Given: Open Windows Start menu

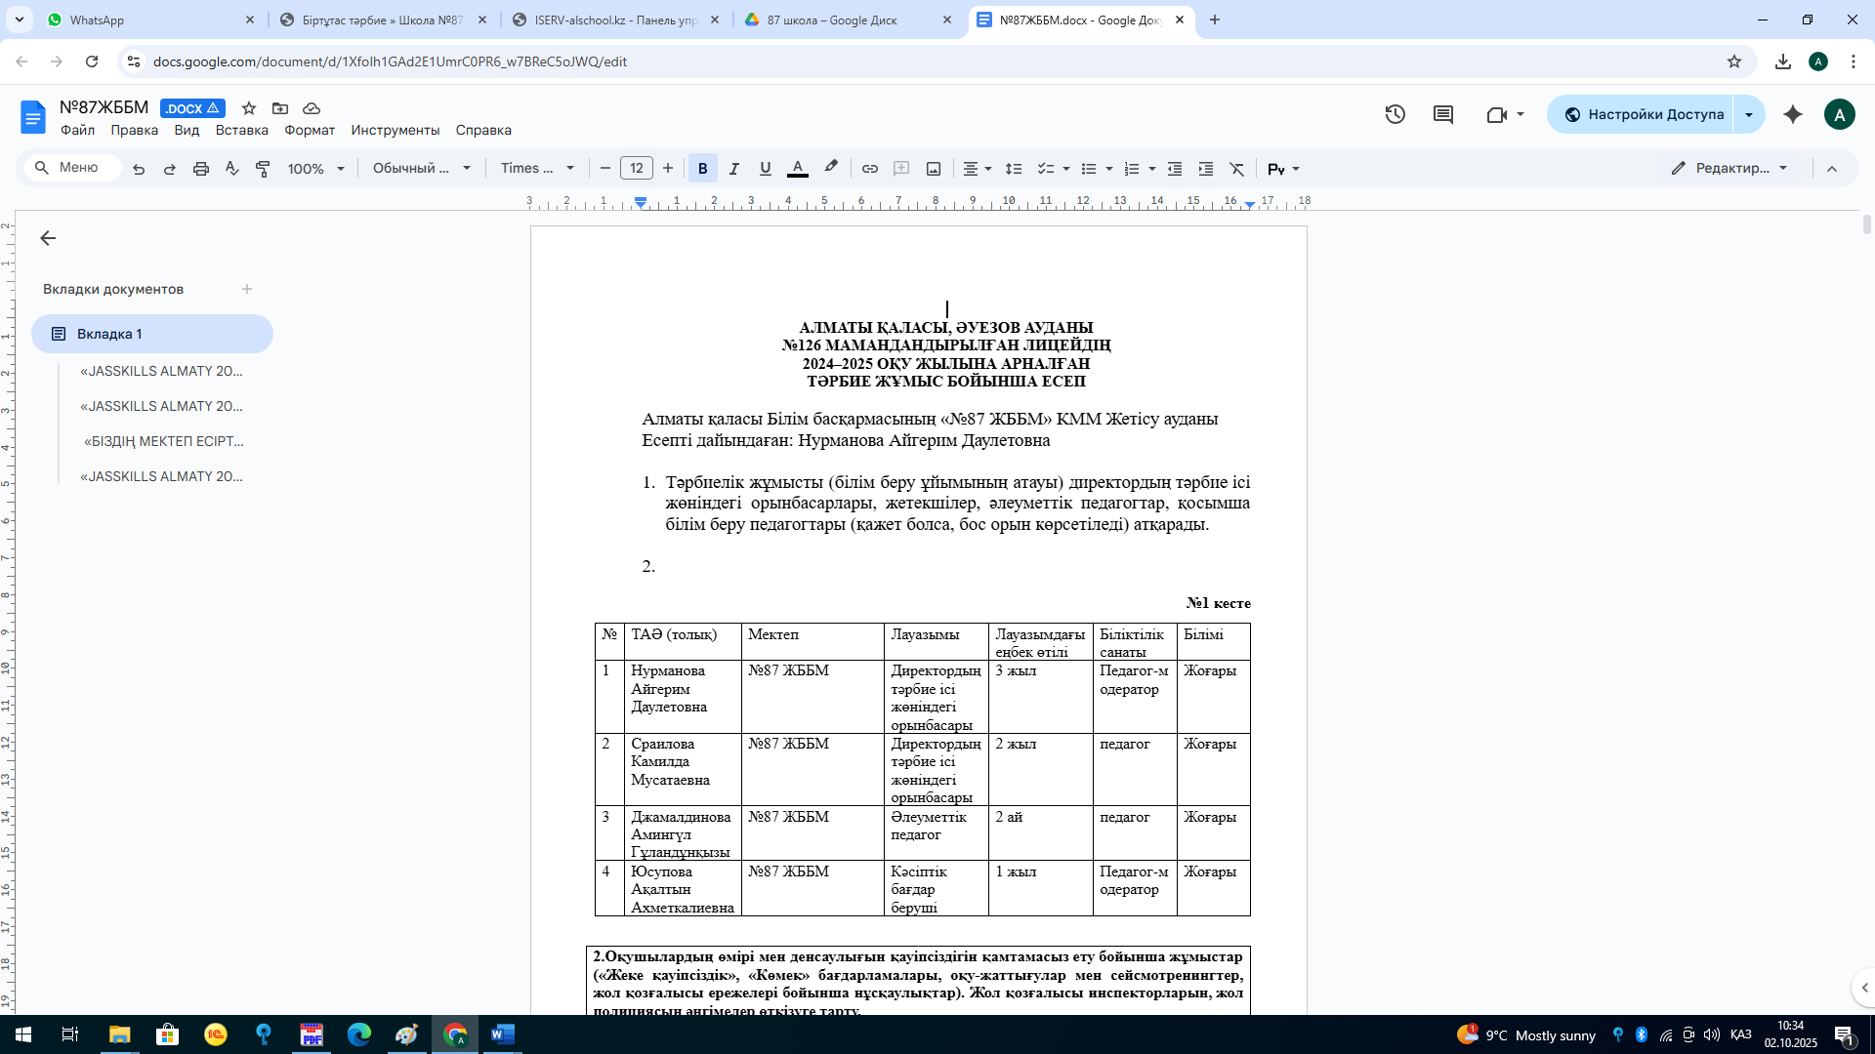Looking at the screenshot, I should (22, 1034).
